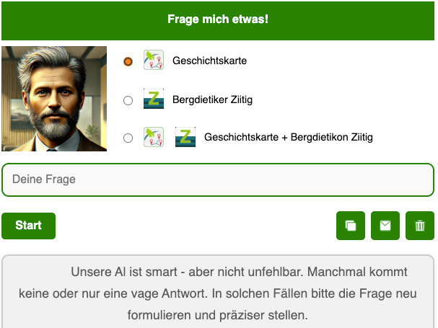This screenshot has height=328, width=438.
Task: Click the map icon beside Geschichtskarte
Action: point(154,61)
